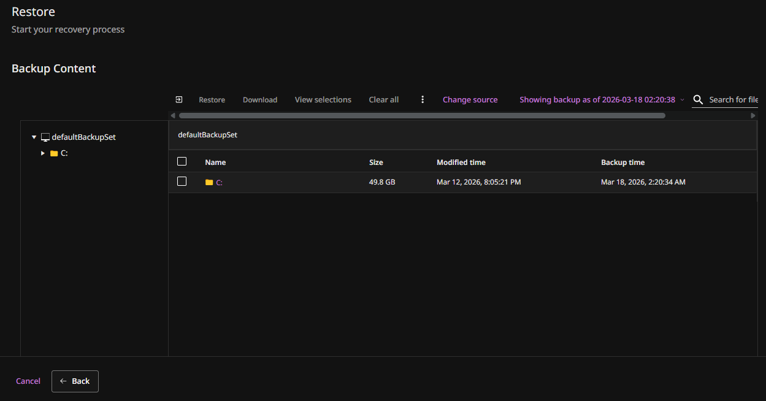Viewport: 766px width, 401px height.
Task: Focus the Search for files field
Action: [x=733, y=99]
